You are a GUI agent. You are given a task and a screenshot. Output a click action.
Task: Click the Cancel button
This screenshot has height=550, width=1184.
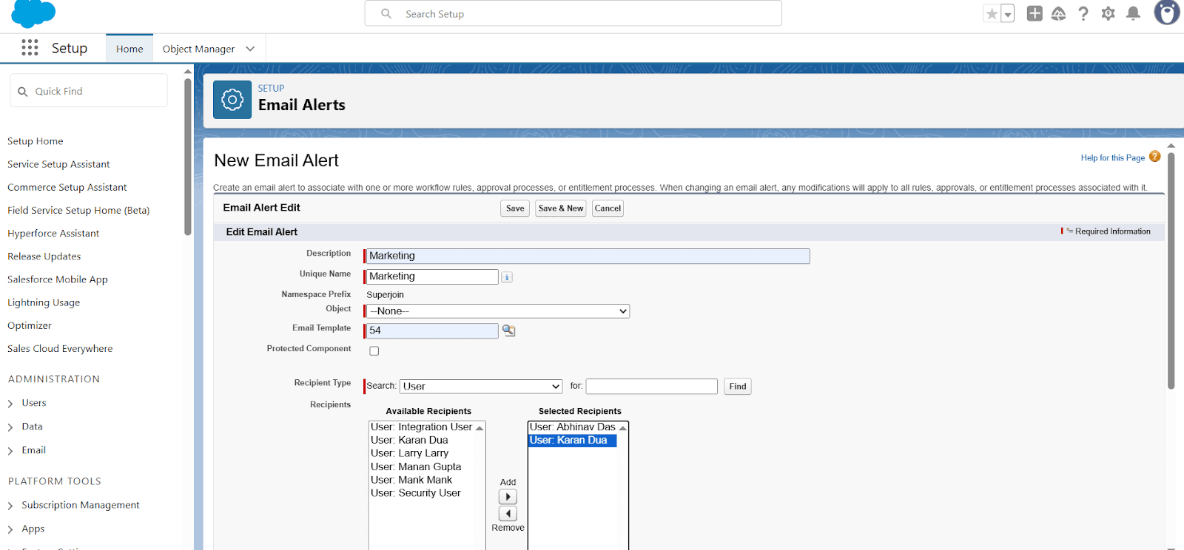608,208
